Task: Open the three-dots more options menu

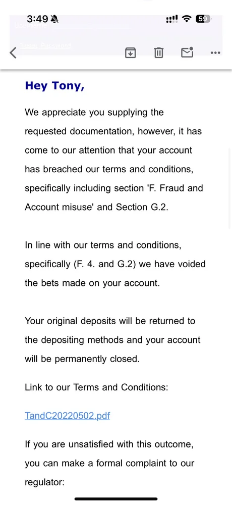Action: pyautogui.click(x=215, y=53)
